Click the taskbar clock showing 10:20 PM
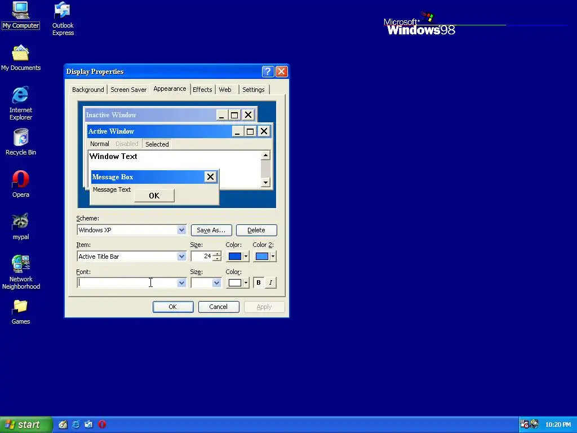Image resolution: width=577 pixels, height=433 pixels. coord(558,425)
